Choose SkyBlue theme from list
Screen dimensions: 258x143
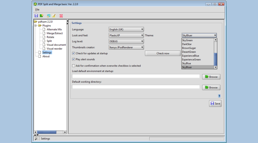tap(198, 63)
